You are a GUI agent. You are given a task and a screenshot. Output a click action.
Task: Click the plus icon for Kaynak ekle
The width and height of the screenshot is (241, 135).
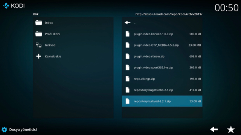point(38,56)
